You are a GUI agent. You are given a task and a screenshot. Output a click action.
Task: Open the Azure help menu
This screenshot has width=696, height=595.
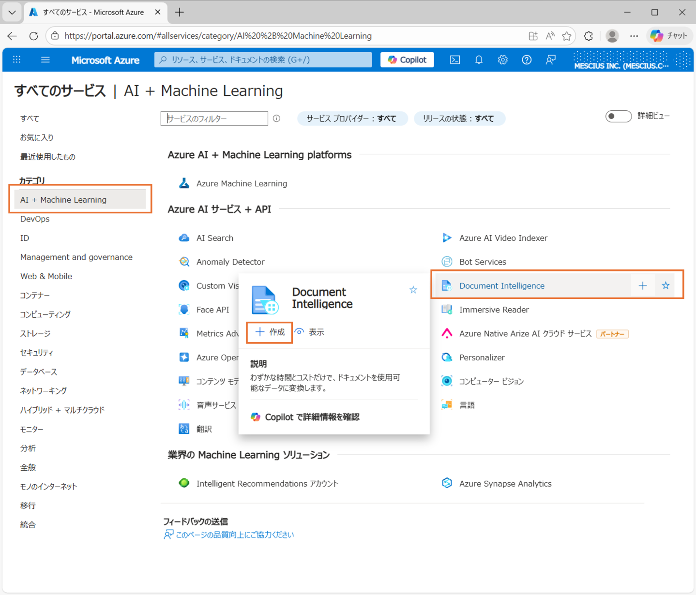527,59
